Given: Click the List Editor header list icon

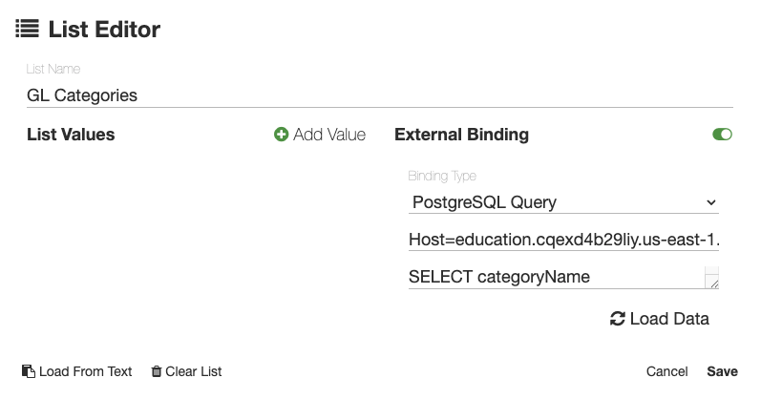Looking at the screenshot, I should pos(27,30).
